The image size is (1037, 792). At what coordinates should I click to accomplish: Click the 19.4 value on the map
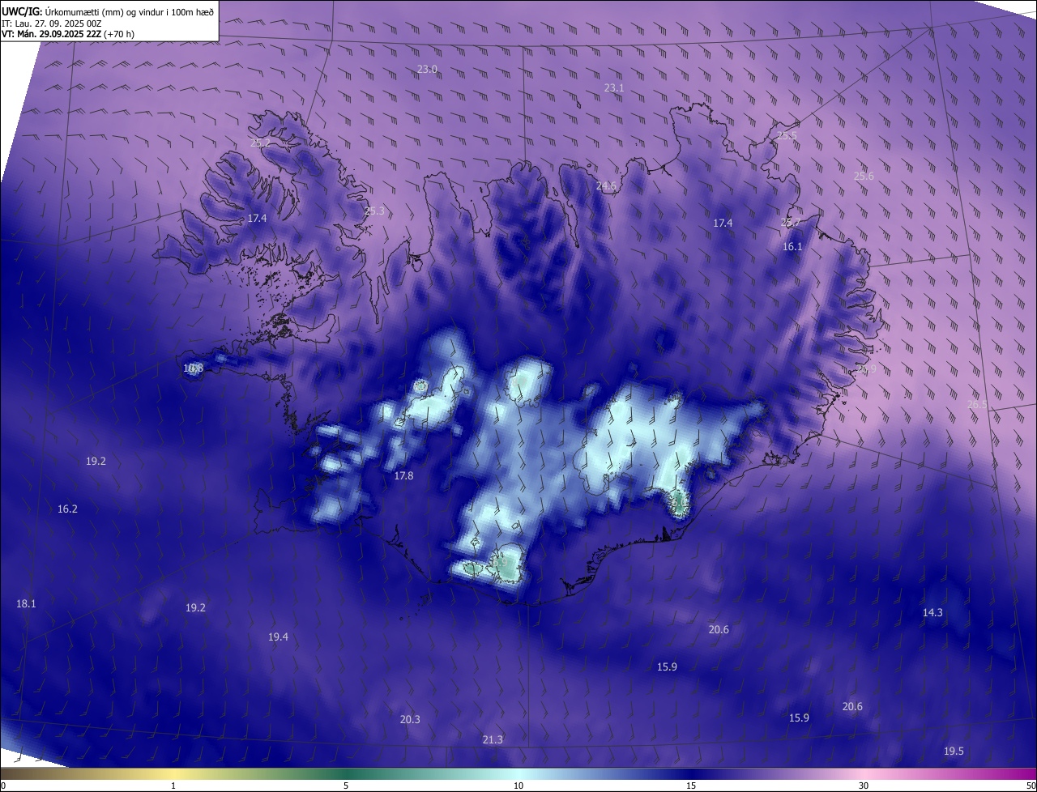point(278,637)
